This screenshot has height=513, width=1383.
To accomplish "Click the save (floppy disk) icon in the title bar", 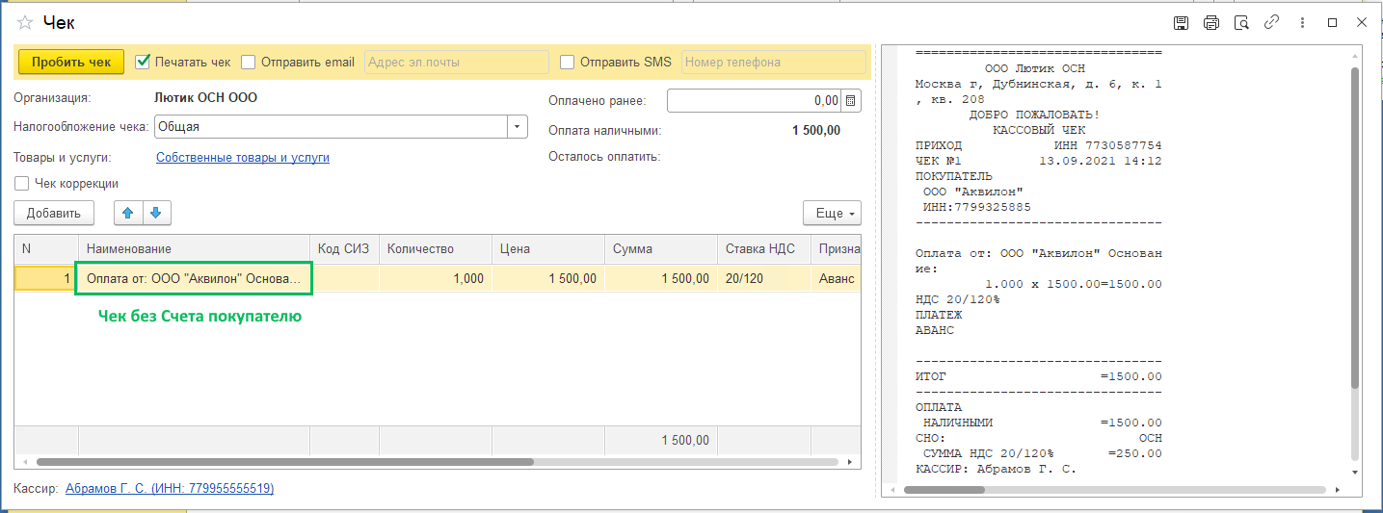I will pyautogui.click(x=1180, y=22).
